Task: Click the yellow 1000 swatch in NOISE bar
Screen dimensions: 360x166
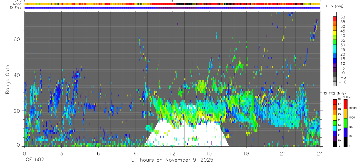Action: click(345, 114)
